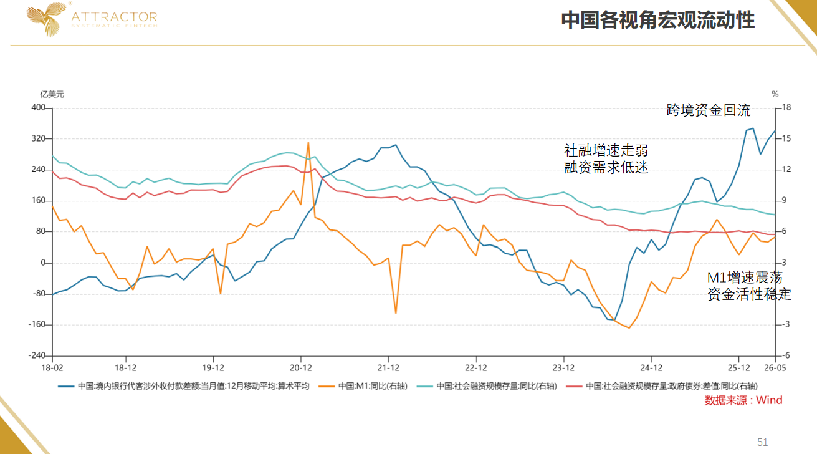Screen dimensions: 817x454
Task: Click the -80 label on the left axis
Action: pyautogui.click(x=39, y=294)
